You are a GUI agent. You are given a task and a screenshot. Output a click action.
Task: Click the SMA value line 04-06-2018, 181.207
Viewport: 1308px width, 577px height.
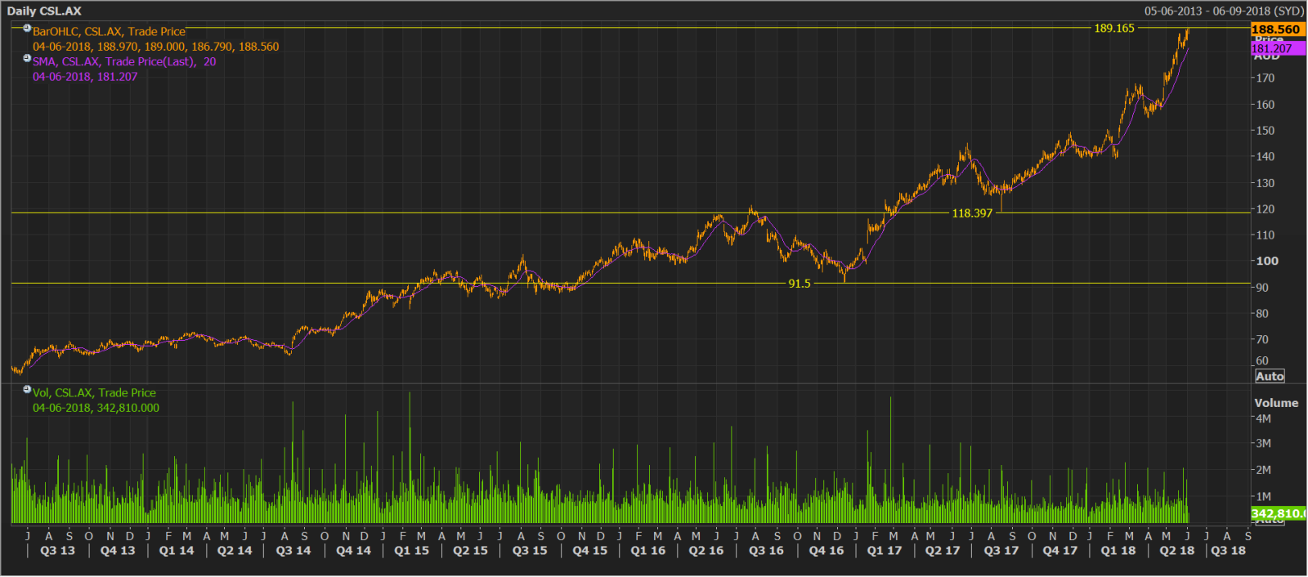point(85,77)
